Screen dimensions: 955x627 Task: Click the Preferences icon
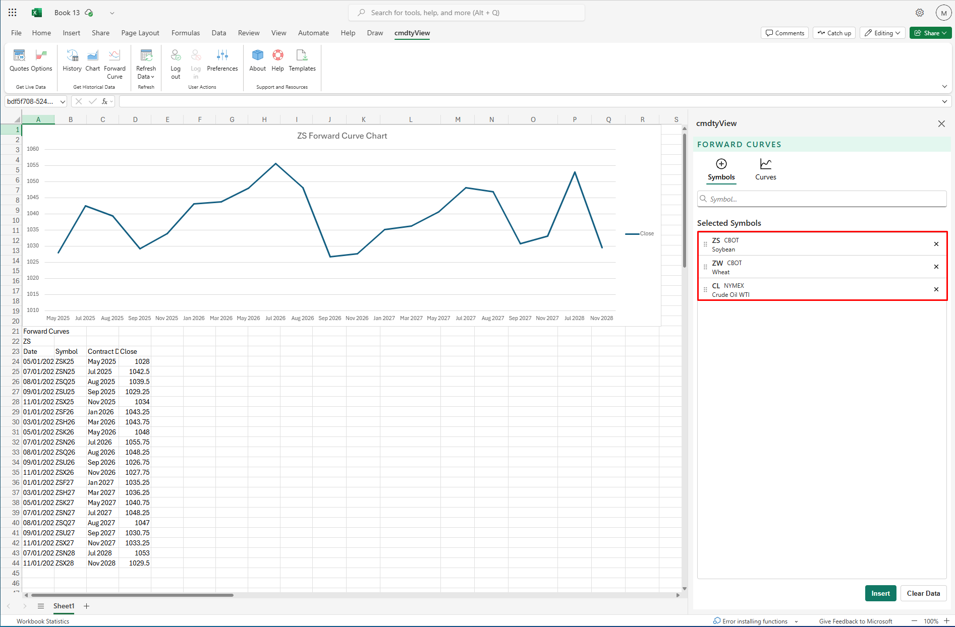[x=222, y=60]
